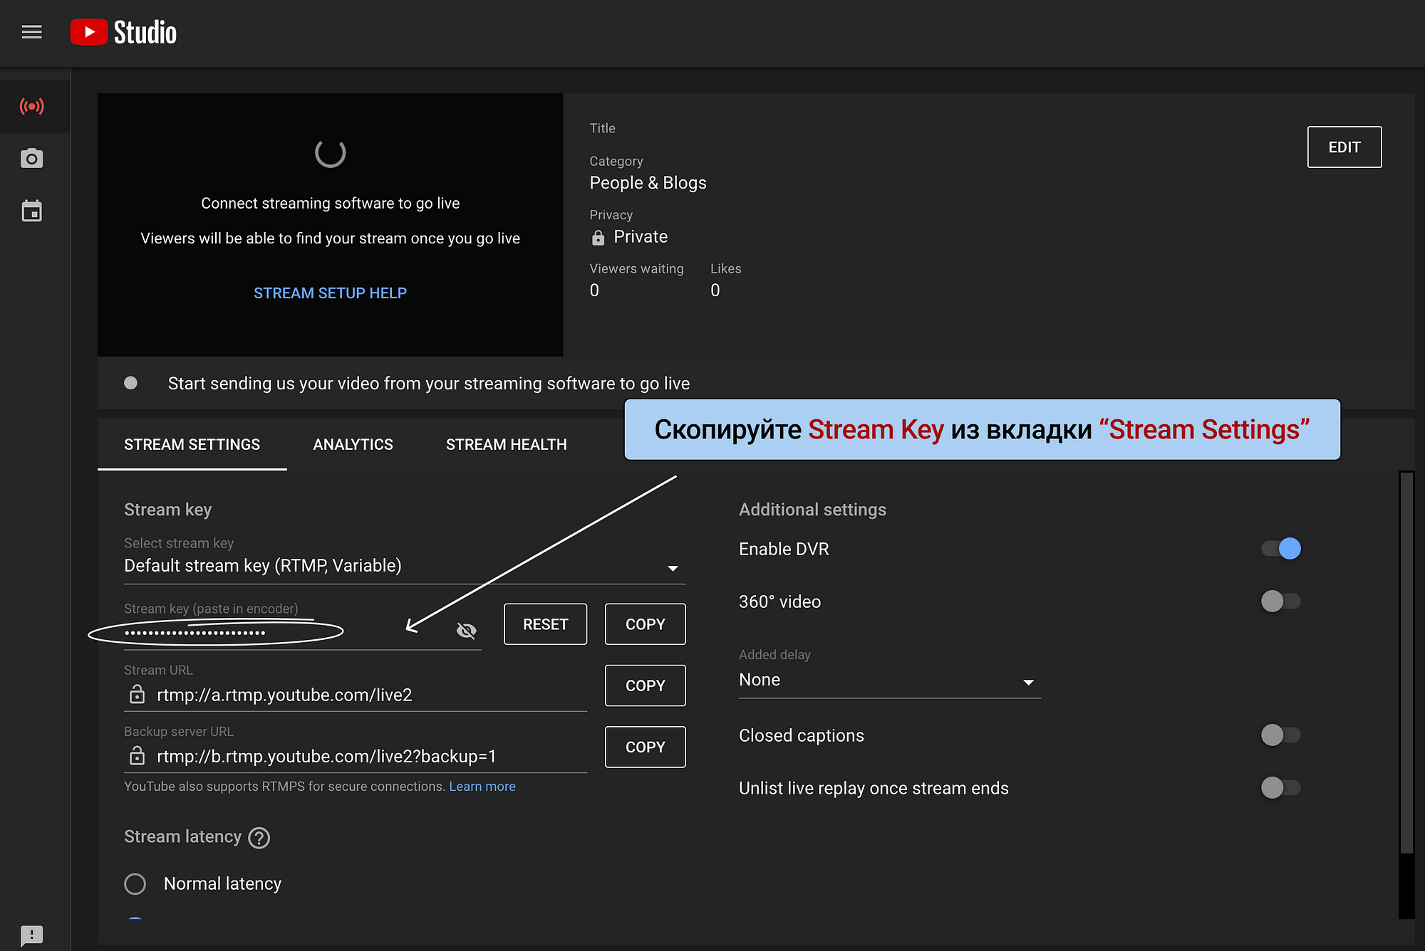Reset the stream key

coord(545,624)
